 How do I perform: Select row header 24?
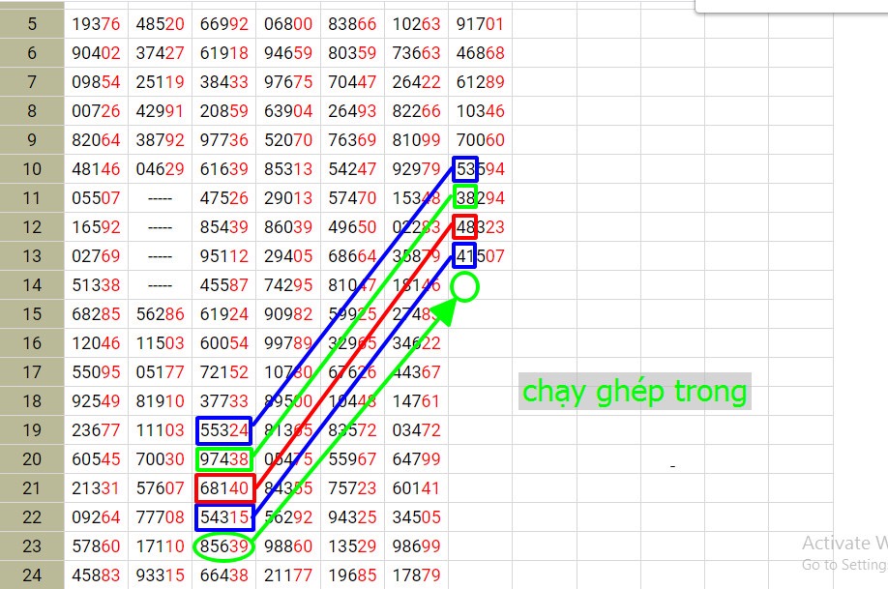[32, 577]
